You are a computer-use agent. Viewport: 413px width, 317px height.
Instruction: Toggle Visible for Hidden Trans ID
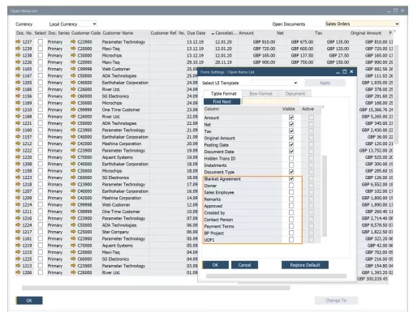click(x=291, y=158)
